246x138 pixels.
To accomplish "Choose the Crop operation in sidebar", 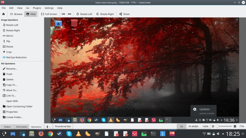I will coord(9,52).
